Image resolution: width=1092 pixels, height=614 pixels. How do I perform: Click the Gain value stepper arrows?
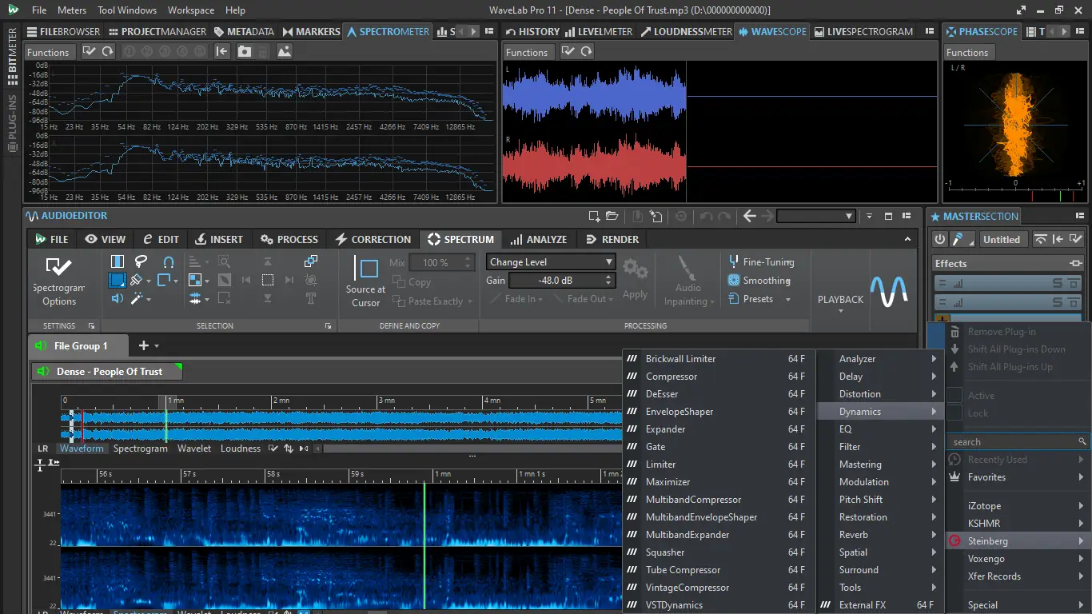(x=608, y=281)
